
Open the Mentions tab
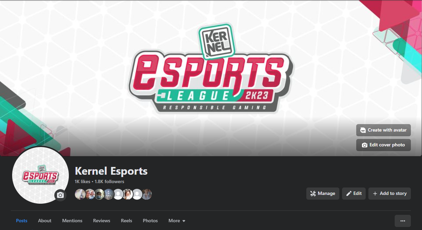(72, 221)
